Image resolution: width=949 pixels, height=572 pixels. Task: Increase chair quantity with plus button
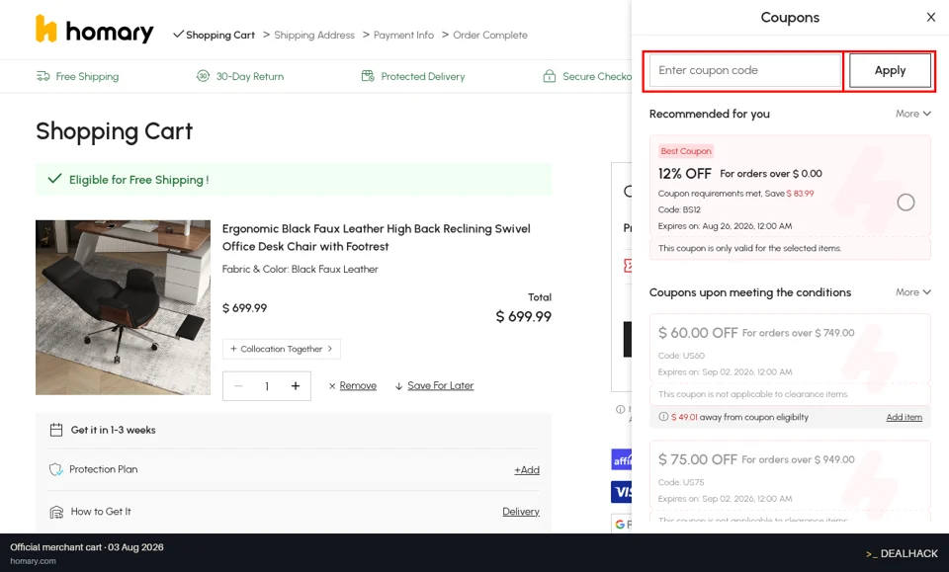[296, 386]
